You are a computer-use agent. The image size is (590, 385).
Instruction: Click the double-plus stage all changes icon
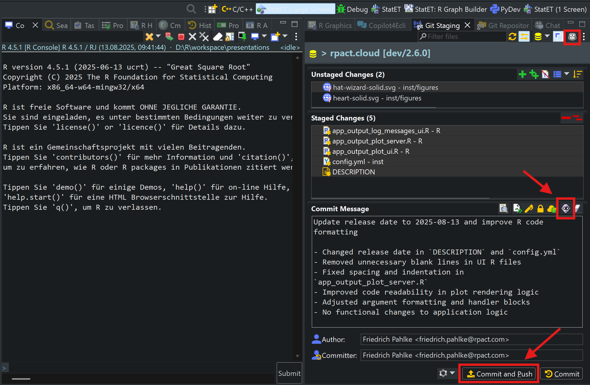tap(534, 74)
